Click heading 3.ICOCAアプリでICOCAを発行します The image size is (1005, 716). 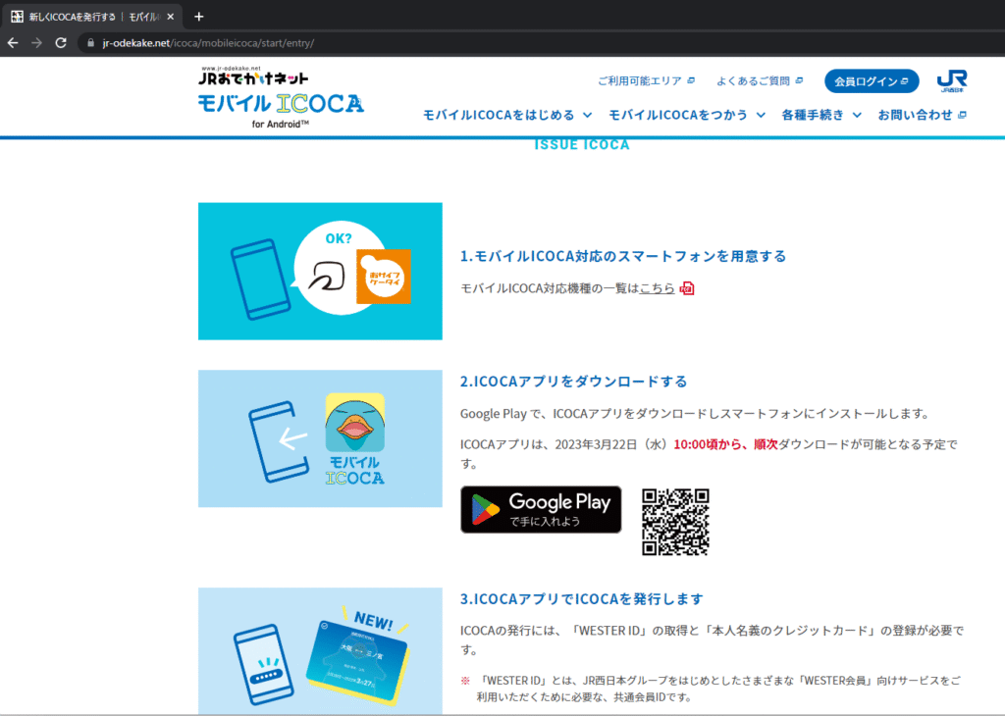point(582,599)
